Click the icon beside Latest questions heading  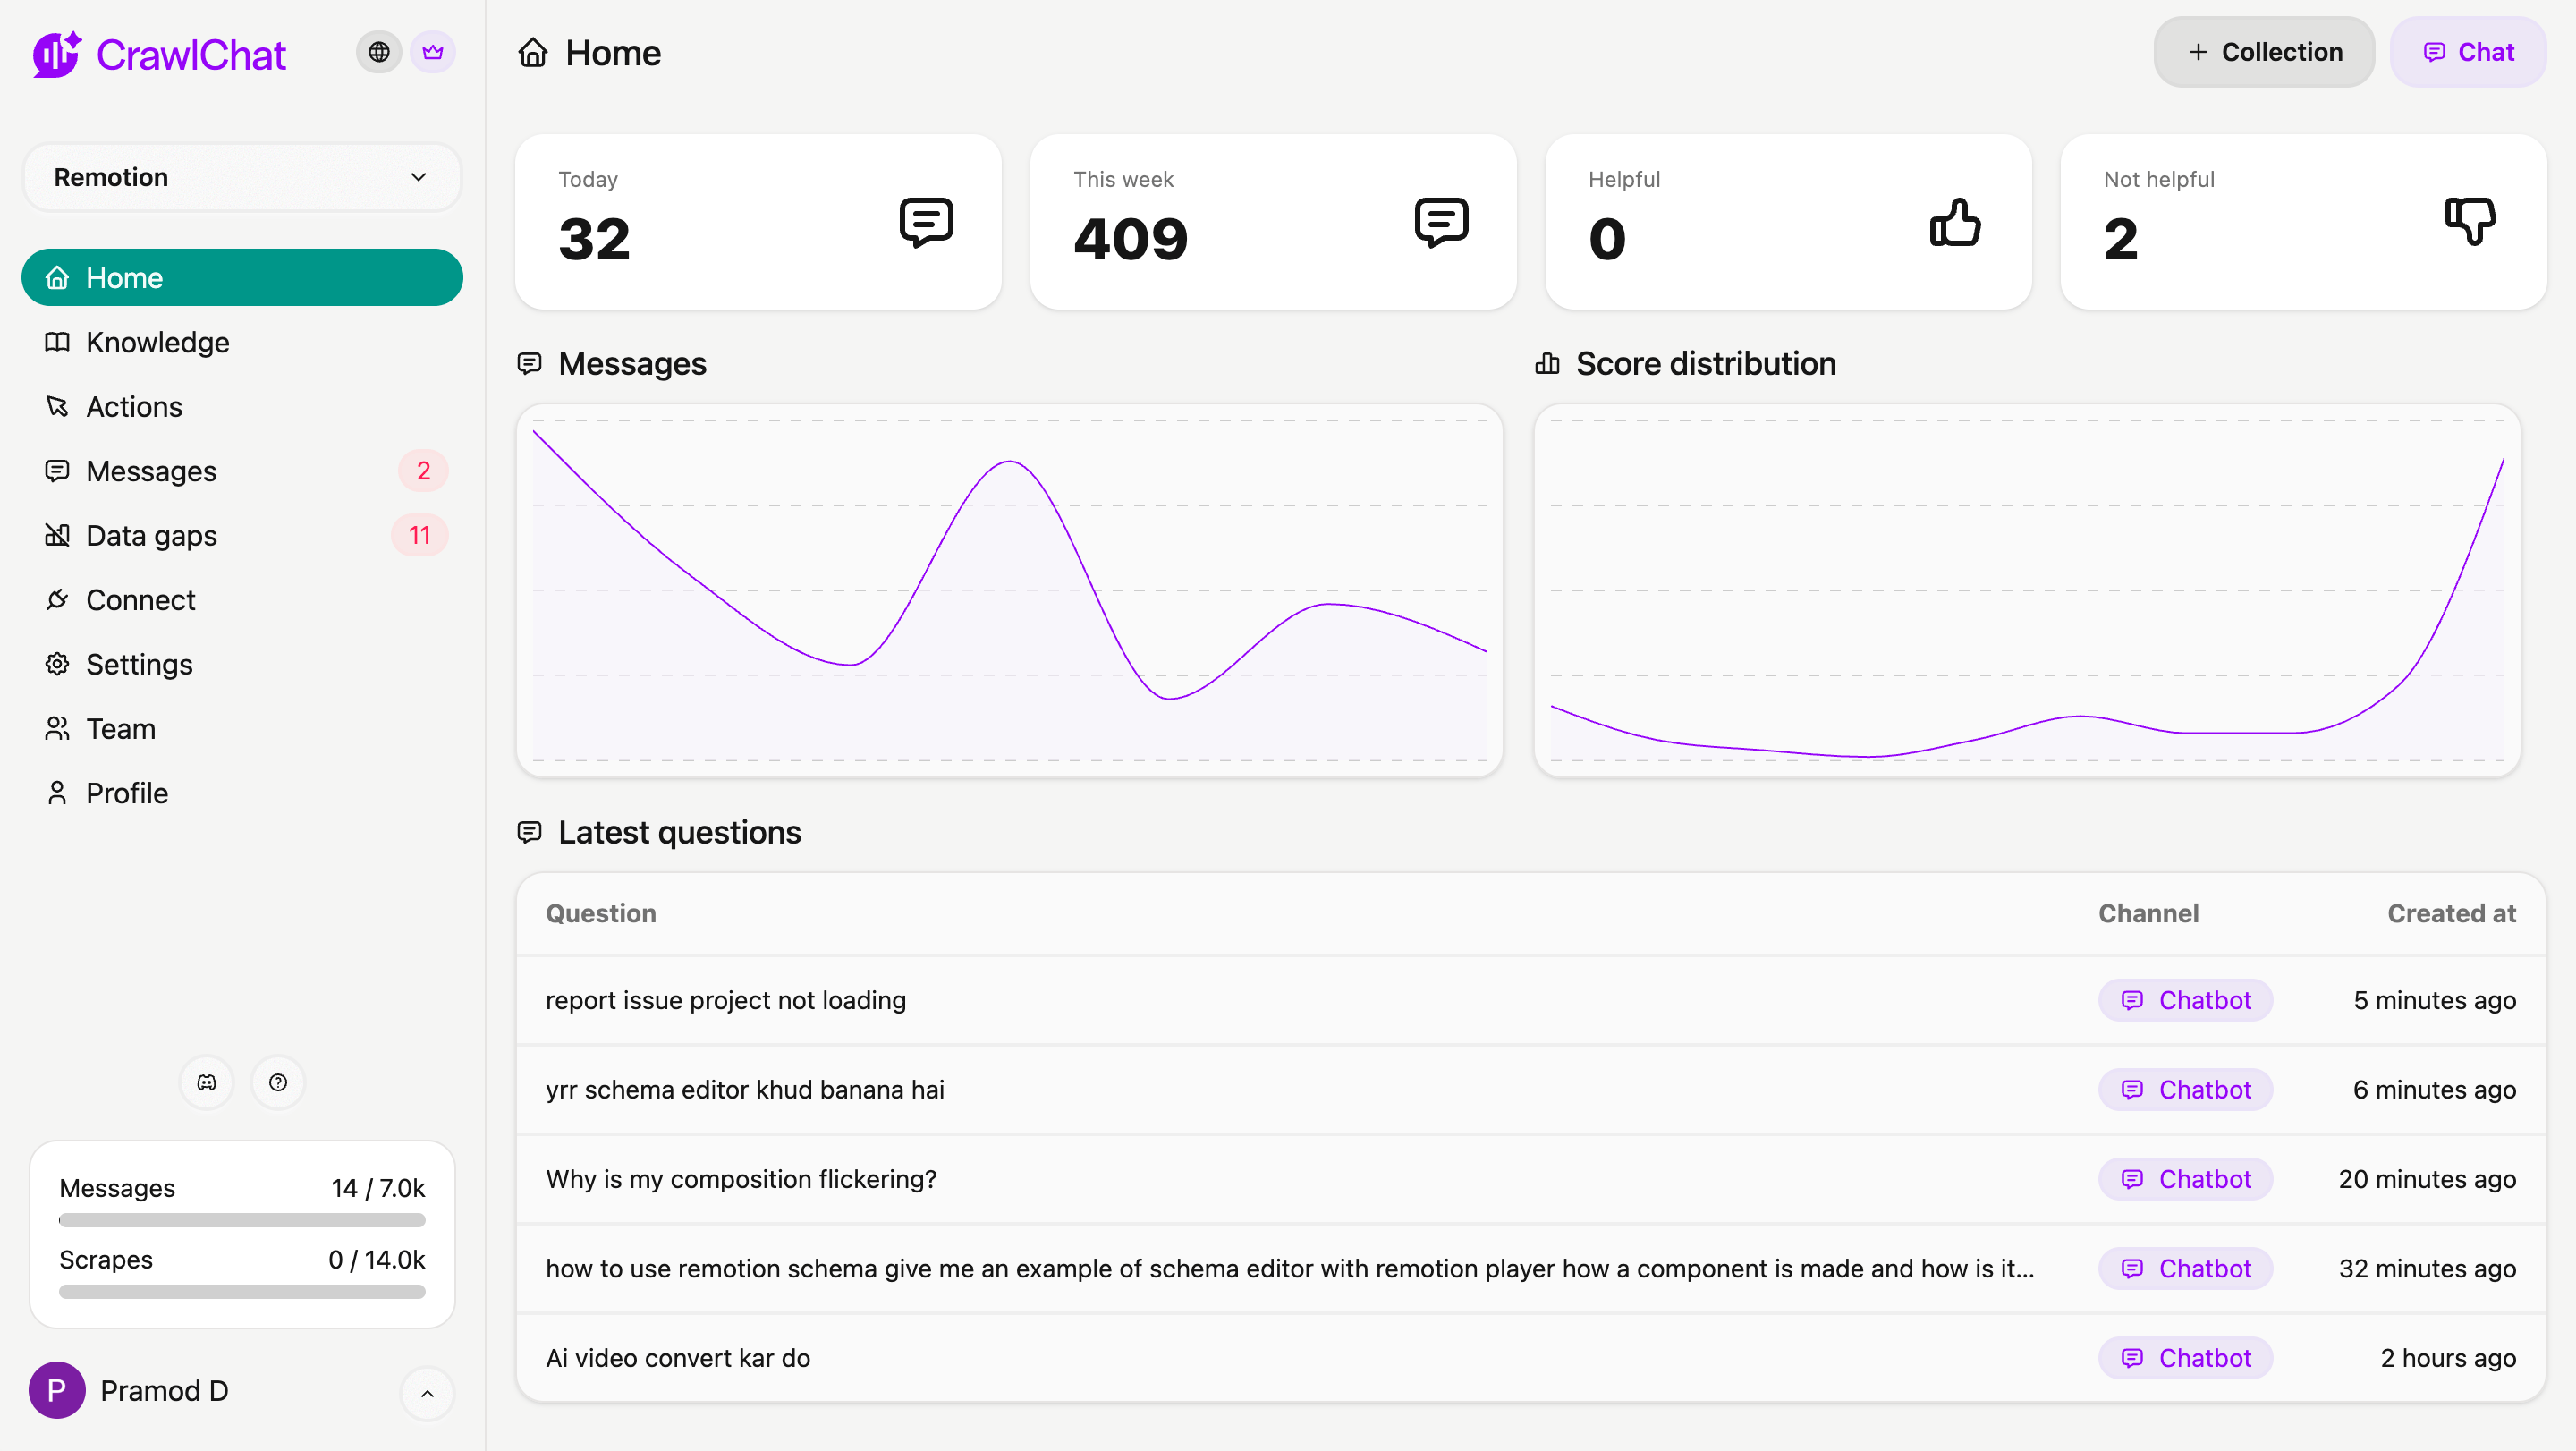529,832
